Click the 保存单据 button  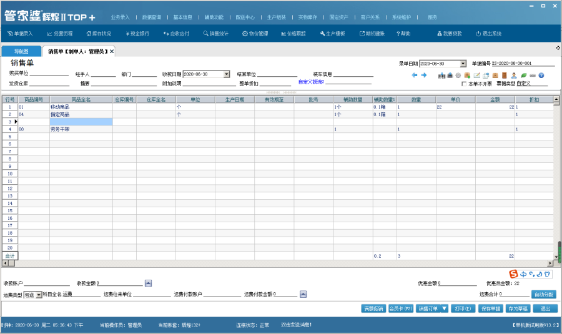(x=490, y=308)
